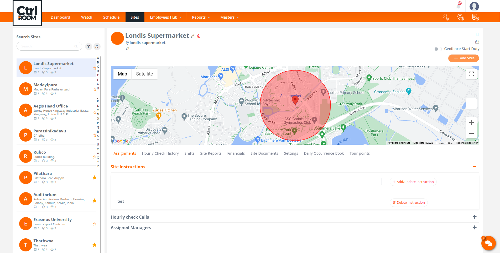
Task: Zoom out on the map
Action: 471,133
